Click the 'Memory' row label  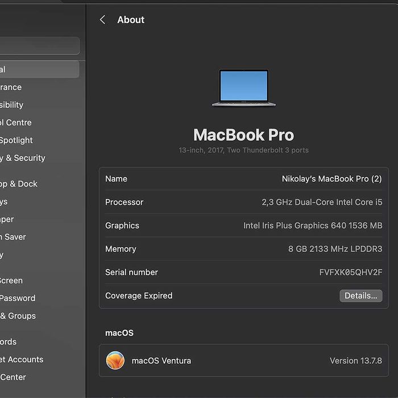click(x=121, y=249)
